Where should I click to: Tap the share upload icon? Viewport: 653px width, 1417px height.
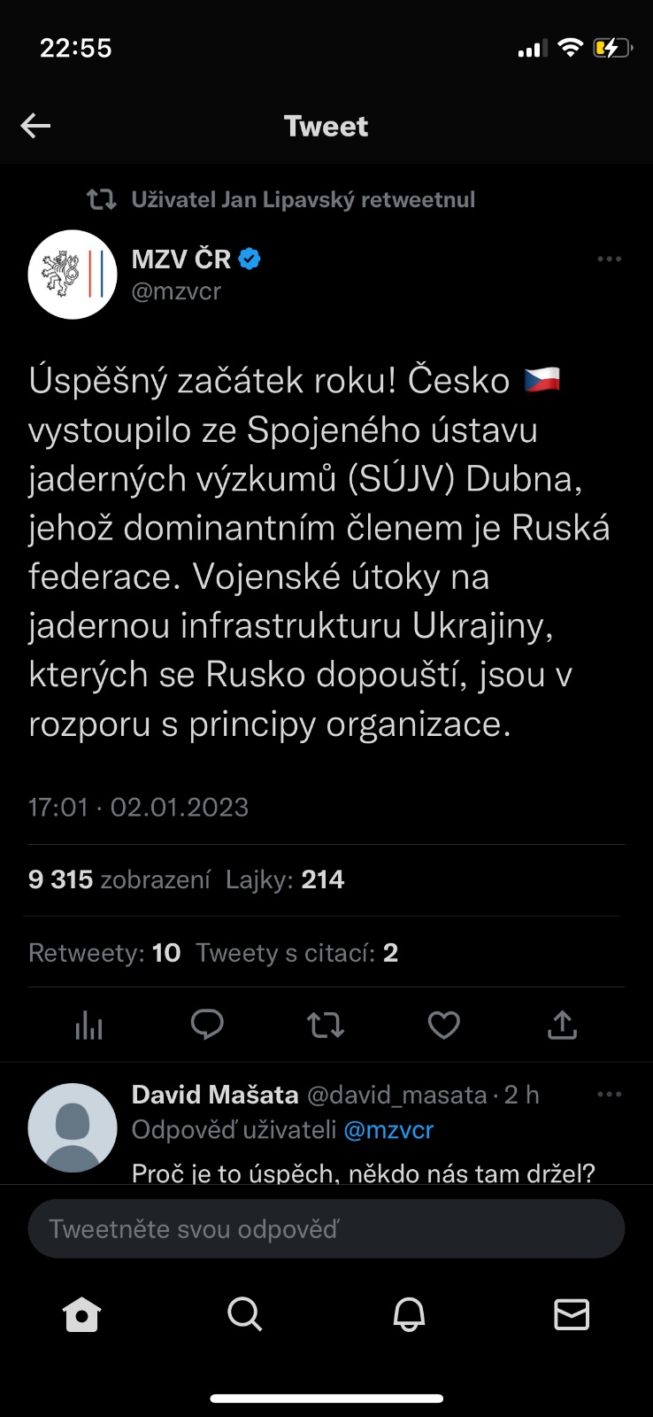coord(562,1025)
